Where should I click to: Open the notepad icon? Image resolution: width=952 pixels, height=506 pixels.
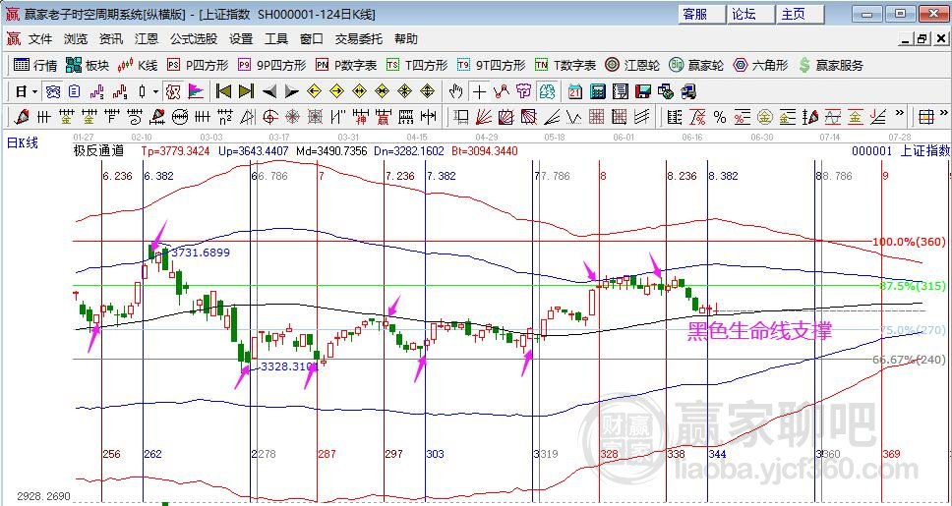[621, 92]
